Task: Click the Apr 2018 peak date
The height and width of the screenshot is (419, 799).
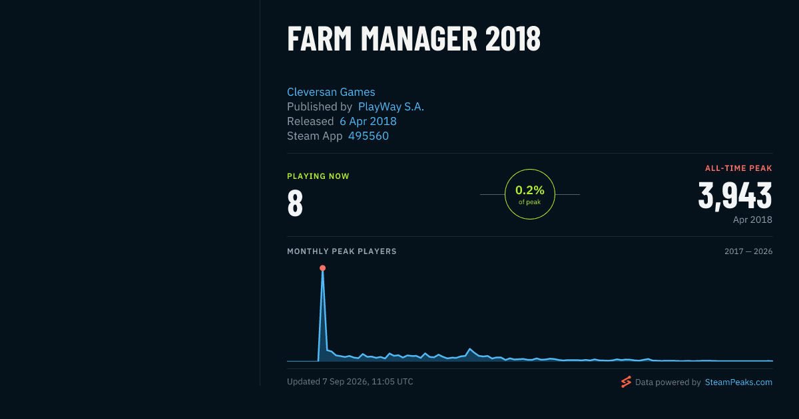Action: [752, 219]
